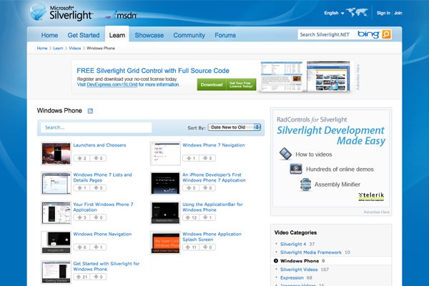The image size is (429, 286).
Task: Downvote Get Started with Silverlight for Windows Phone
Action: coord(98,277)
